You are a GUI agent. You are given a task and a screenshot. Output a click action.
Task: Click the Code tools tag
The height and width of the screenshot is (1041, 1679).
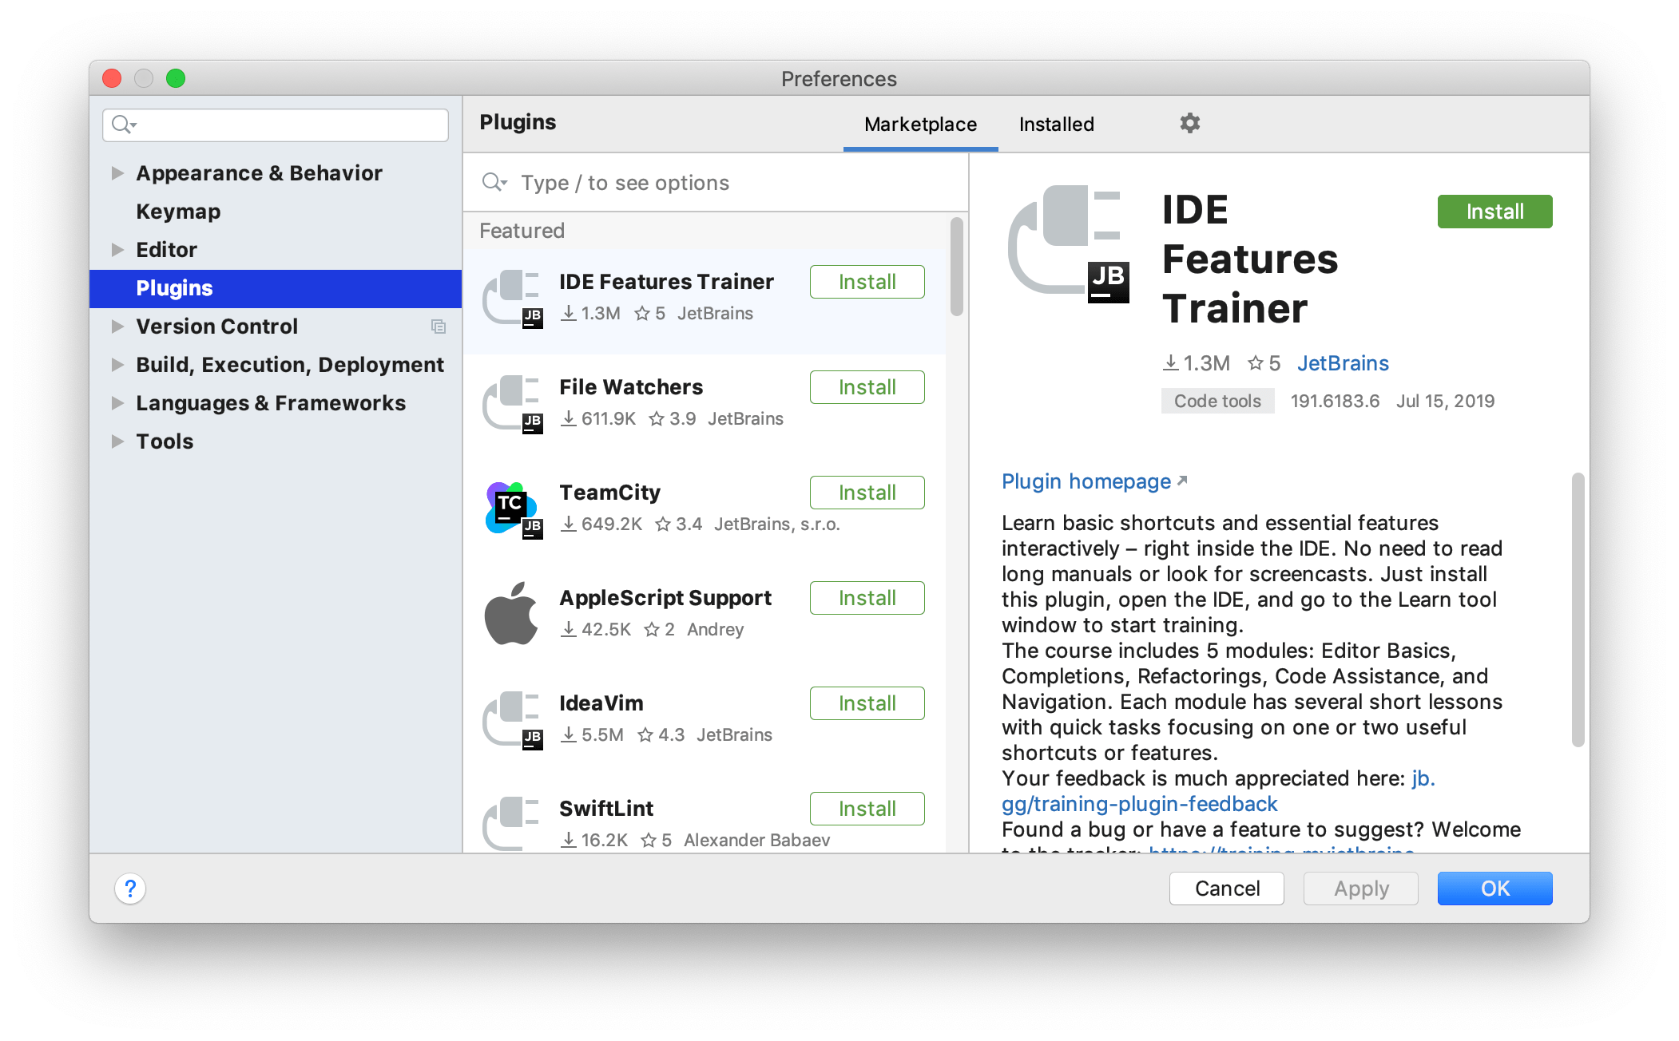pyautogui.click(x=1217, y=401)
